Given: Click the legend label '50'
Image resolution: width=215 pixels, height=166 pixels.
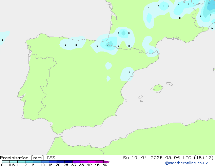Looking at the screenshot, I should pyautogui.click(x=105, y=165).
